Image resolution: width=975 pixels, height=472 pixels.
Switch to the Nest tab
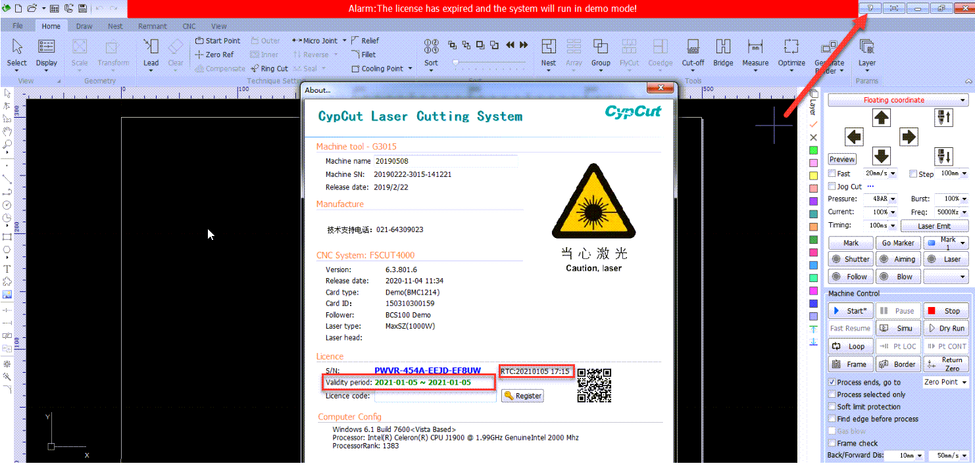click(x=115, y=26)
